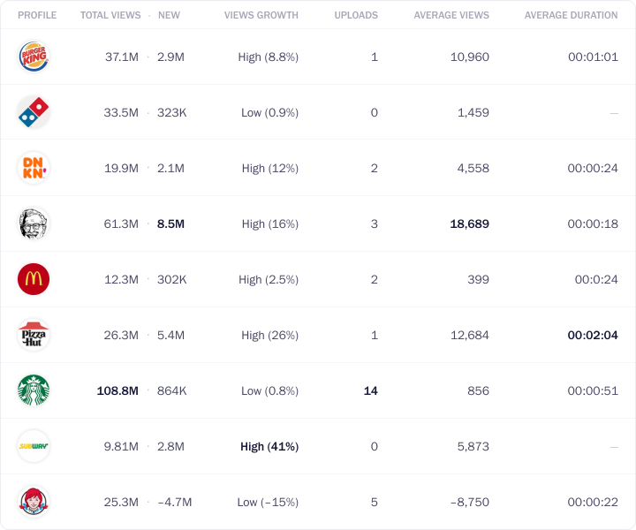Click the Starbucks mermaid logo

pos(34,390)
